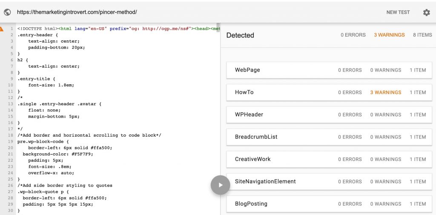Click line number 10 in the gutter
Image resolution: width=436 pixels, height=215 pixels.
(x=11, y=85)
